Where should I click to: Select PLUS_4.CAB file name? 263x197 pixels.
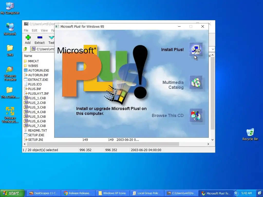pyautogui.click(x=37, y=112)
